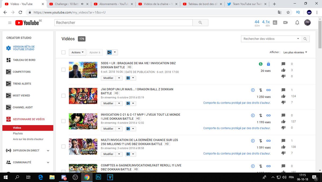Click the 50DS BRAQUAGE video thumbnail

[83, 70]
